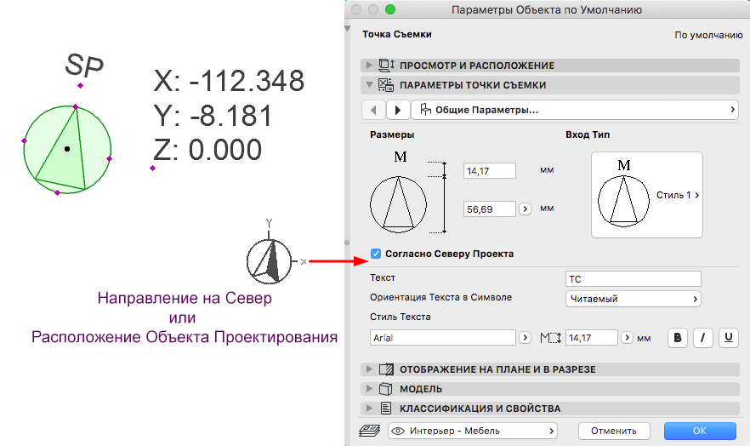Click the X: -112.348 coordinate text
Image resolution: width=750 pixels, height=446 pixels.
tap(229, 80)
